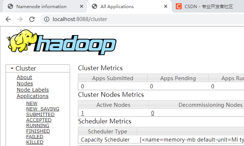Screen dimensions: 244x146
Task: Filter applications by RUNNING state
Action: [x=38, y=126]
